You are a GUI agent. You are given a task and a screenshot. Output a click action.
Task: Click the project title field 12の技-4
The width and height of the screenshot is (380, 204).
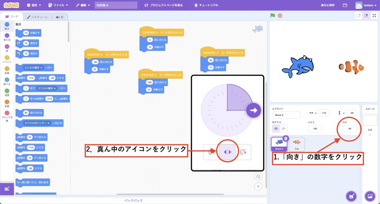(116, 5)
